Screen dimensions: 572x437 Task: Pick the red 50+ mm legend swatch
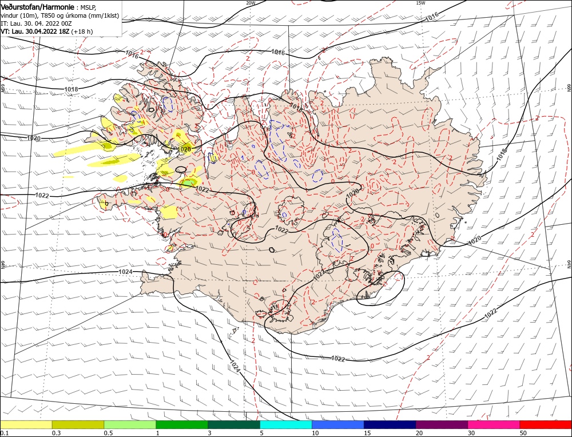(546, 424)
